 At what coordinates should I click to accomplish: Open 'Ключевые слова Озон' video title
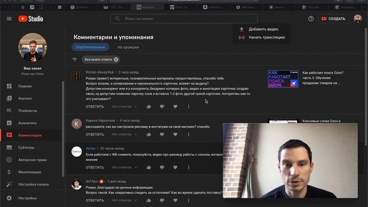coord(321,121)
